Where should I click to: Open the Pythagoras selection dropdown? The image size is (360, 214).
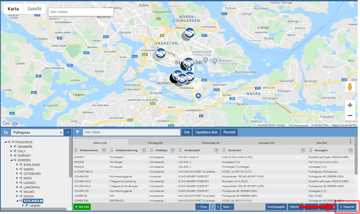tap(37, 132)
